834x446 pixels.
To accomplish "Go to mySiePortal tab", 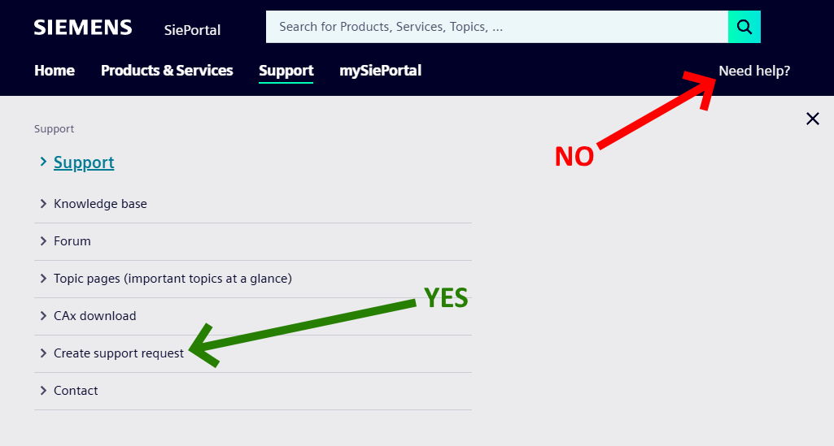I will click(x=380, y=71).
